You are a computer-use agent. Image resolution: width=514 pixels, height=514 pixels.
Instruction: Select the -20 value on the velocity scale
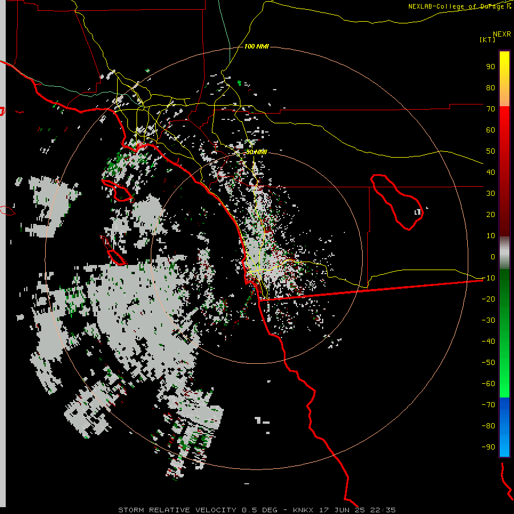[x=488, y=299]
